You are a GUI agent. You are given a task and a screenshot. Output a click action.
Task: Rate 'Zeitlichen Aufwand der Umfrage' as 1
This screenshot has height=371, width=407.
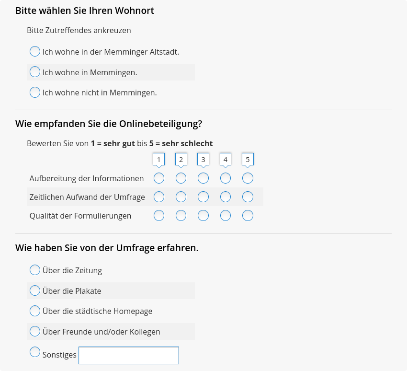pyautogui.click(x=159, y=197)
